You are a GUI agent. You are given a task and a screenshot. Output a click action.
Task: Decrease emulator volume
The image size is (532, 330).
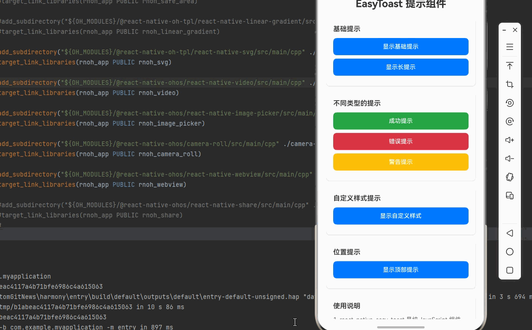(510, 159)
